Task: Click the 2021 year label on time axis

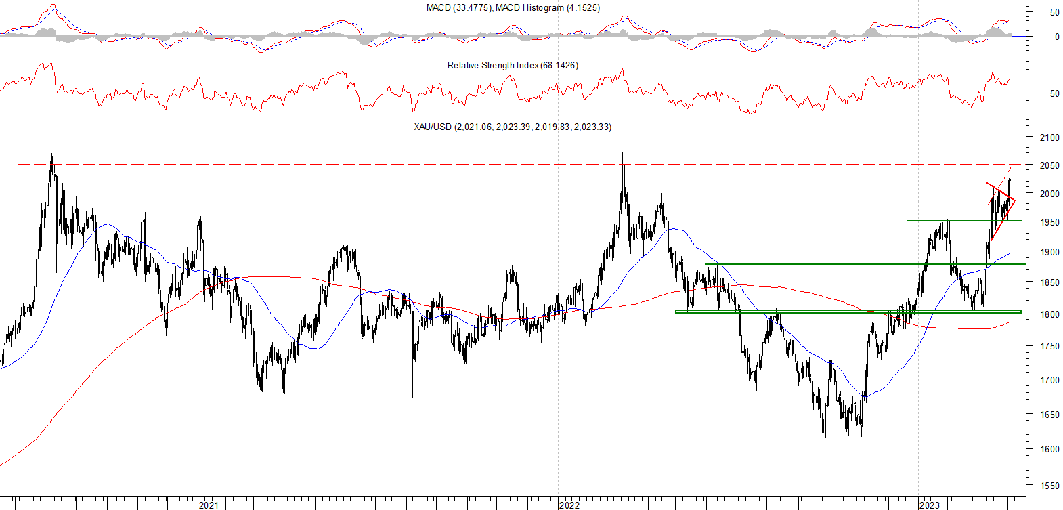Action: pyautogui.click(x=209, y=505)
